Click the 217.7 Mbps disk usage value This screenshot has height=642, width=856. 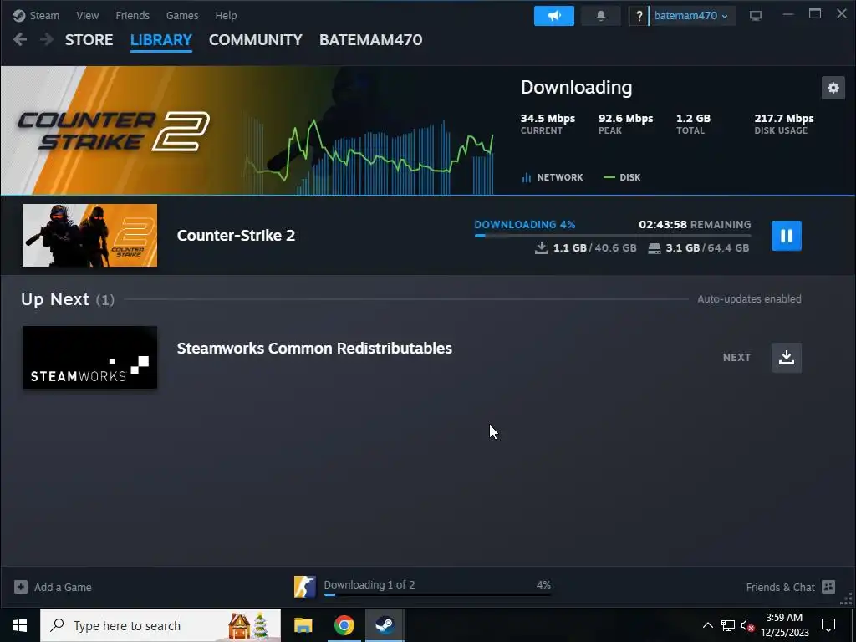[x=784, y=119]
